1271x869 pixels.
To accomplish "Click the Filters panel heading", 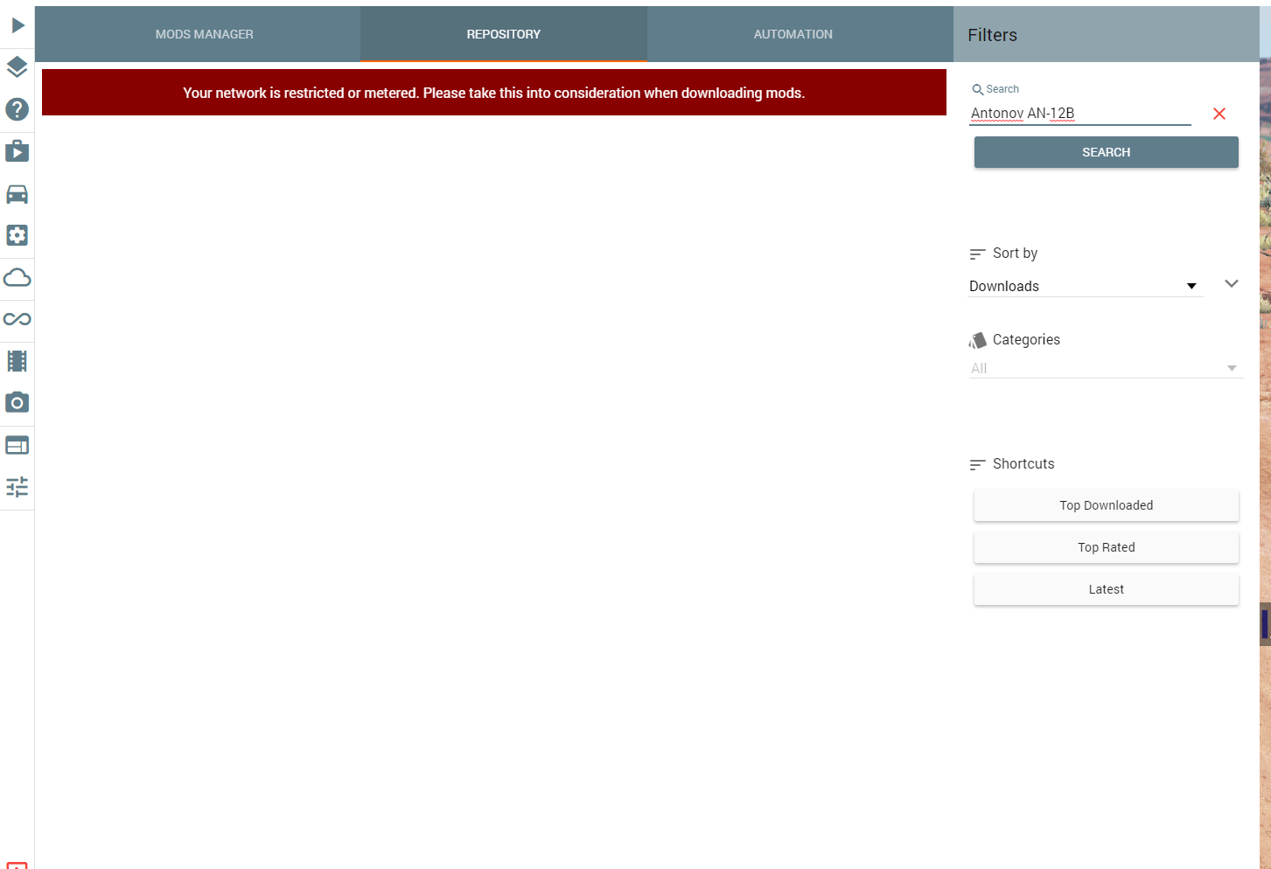I will 992,35.
